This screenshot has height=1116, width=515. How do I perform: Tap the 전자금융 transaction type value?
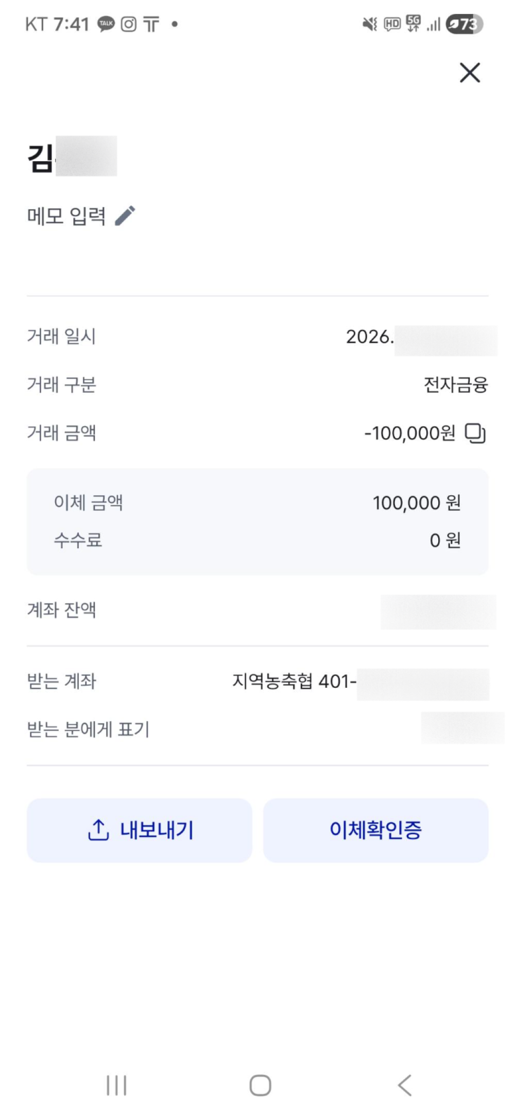[455, 385]
